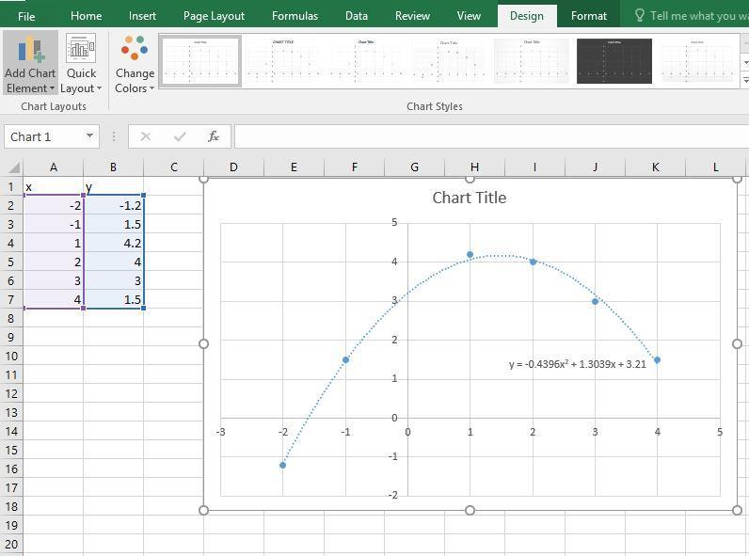Viewport: 749px width, 556px height.
Task: Expand the Name Box dropdown arrow
Action: pos(90,136)
